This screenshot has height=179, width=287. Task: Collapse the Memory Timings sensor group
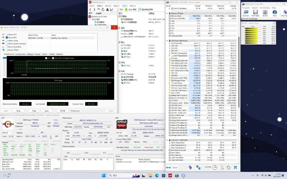167,13
